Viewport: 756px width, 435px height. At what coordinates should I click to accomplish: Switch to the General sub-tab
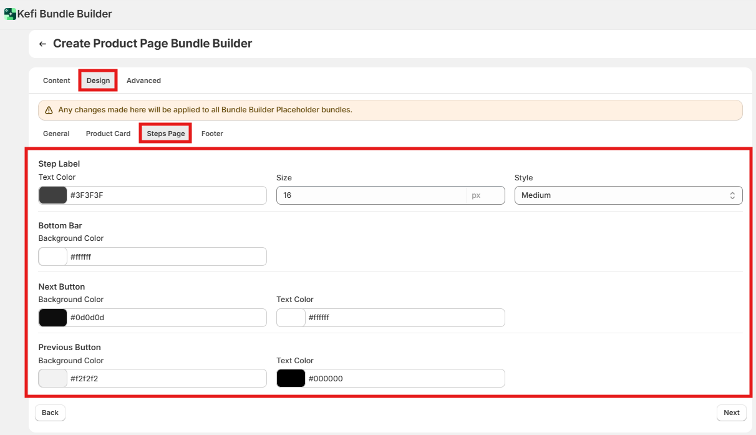click(x=56, y=134)
